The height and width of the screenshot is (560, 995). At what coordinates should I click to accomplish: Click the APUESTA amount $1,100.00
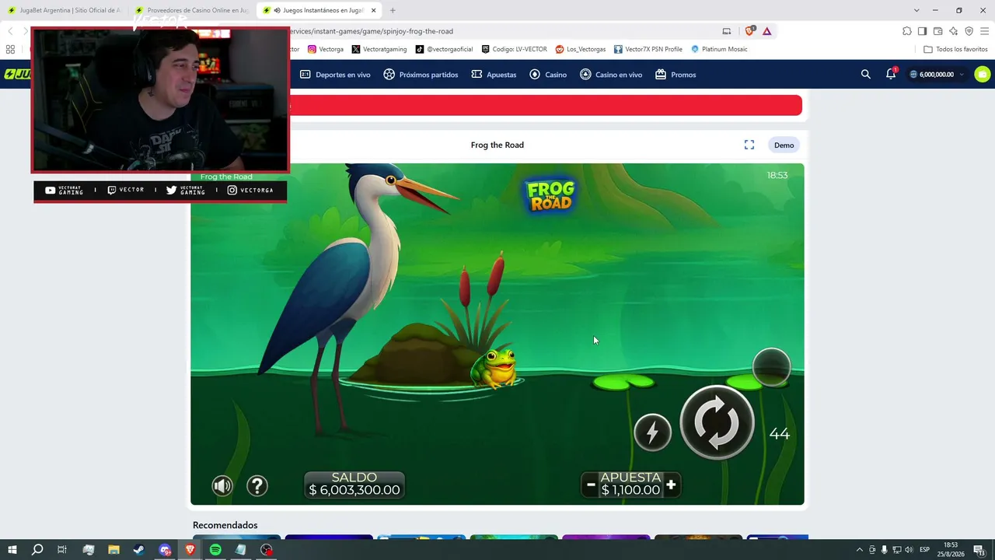[630, 490]
